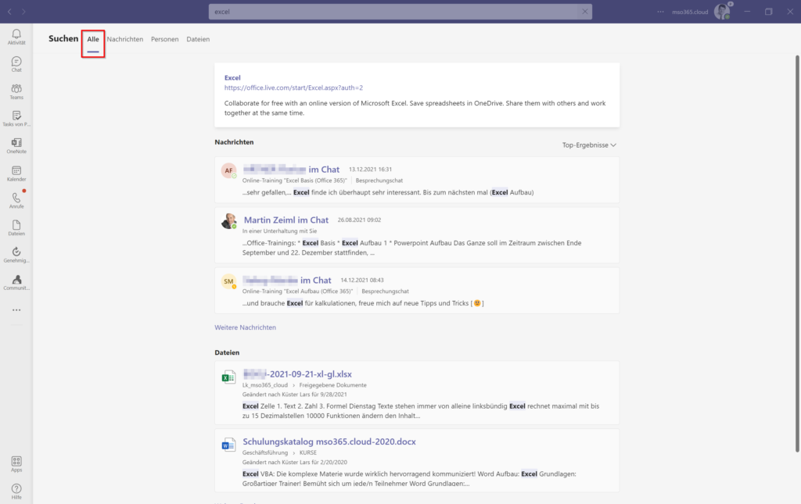
Task: Open Hilfe help menu
Action: 16,491
